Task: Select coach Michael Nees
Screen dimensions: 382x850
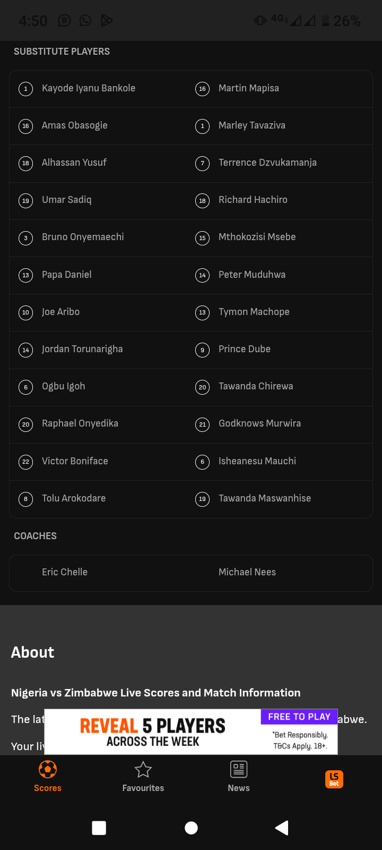Action: (247, 572)
